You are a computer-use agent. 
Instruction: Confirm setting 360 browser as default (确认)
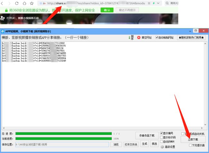pyautogui.click(x=107, y=10)
